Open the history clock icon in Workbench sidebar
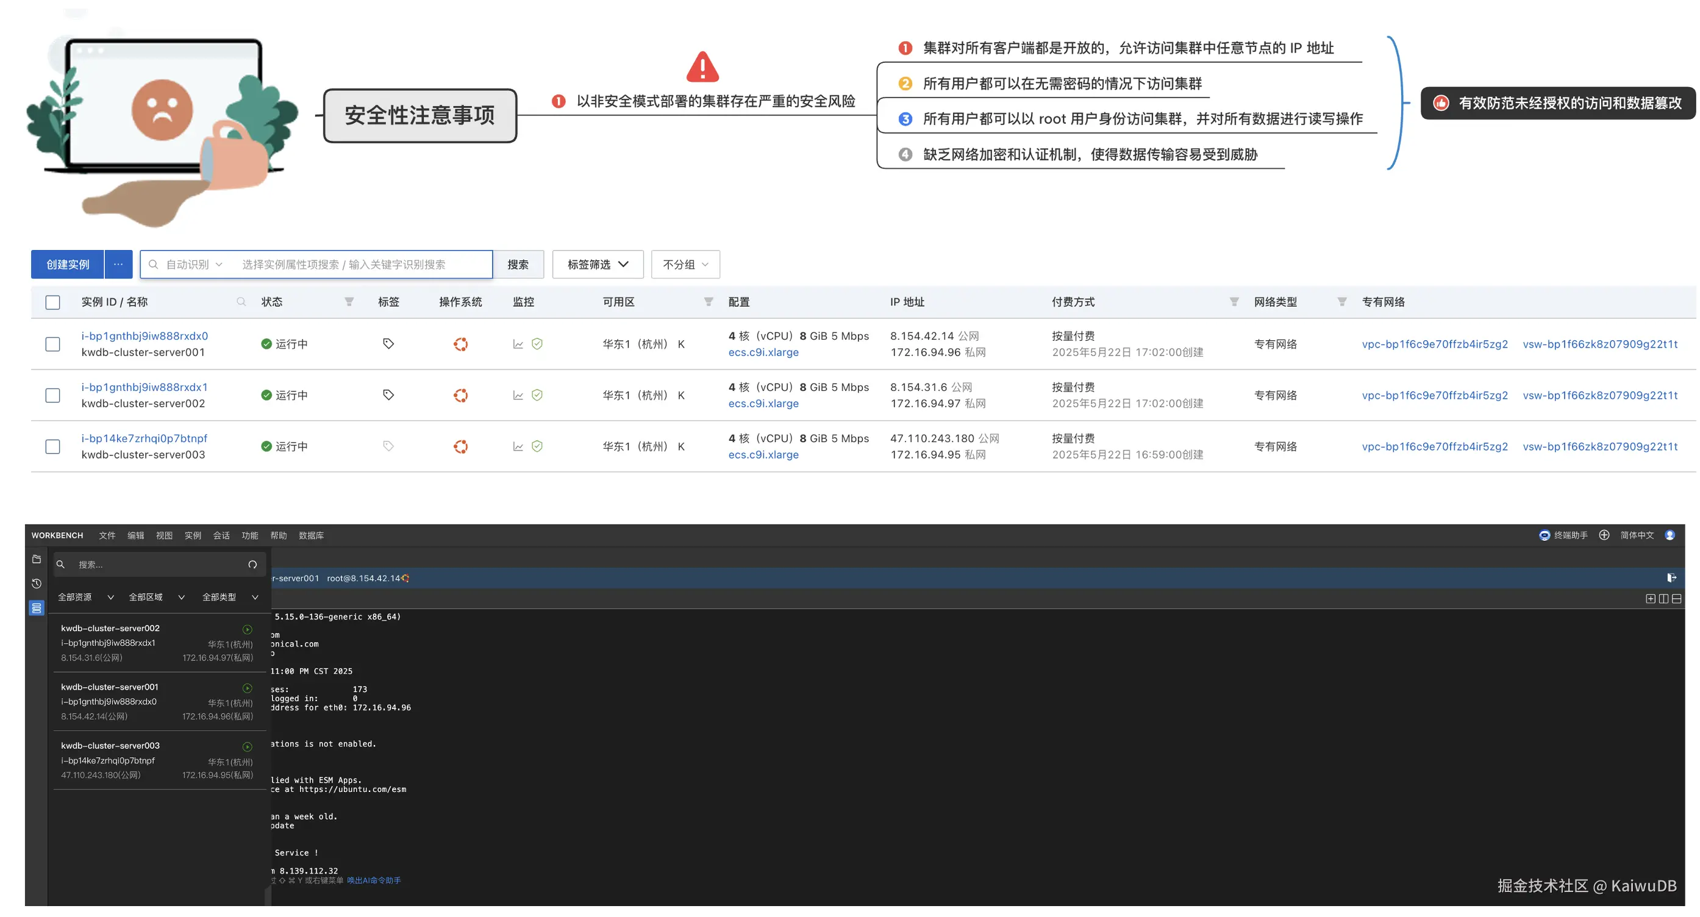1700x917 pixels. click(37, 584)
